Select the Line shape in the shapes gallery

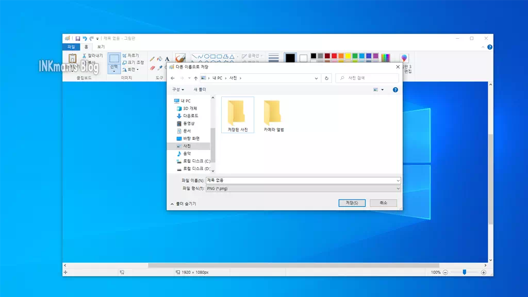194,57
